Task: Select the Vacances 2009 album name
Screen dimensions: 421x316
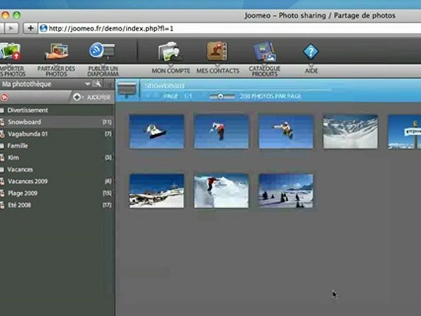Action: tap(28, 181)
